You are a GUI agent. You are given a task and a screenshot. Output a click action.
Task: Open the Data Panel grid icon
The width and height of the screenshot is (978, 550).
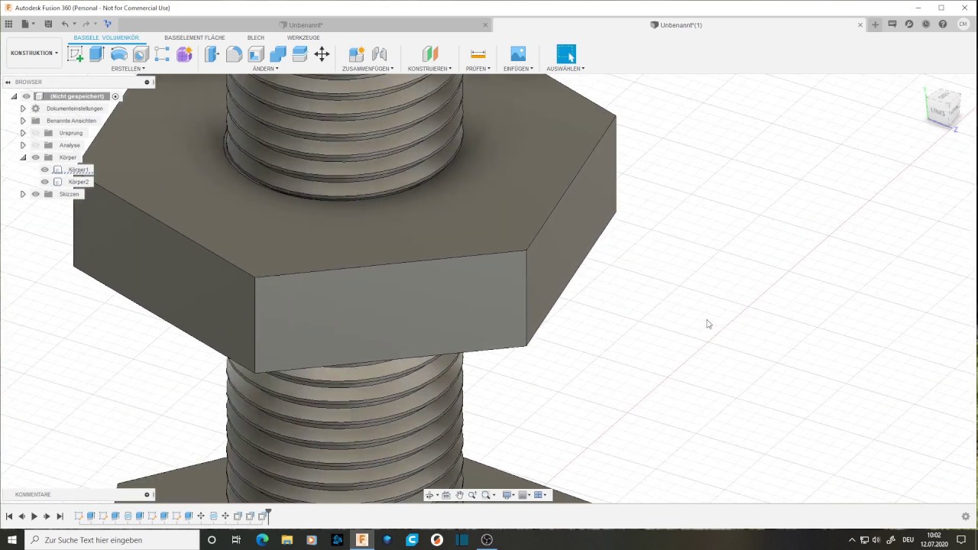point(8,24)
